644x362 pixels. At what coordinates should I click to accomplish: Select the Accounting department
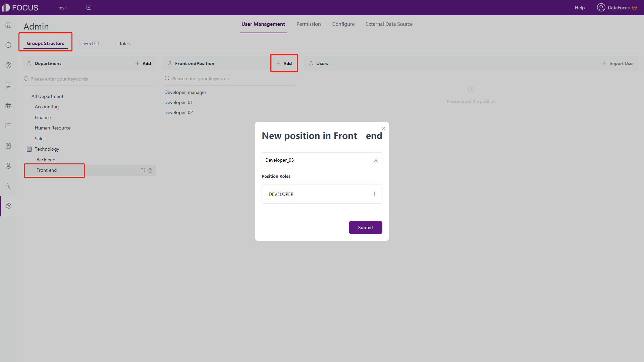47,107
